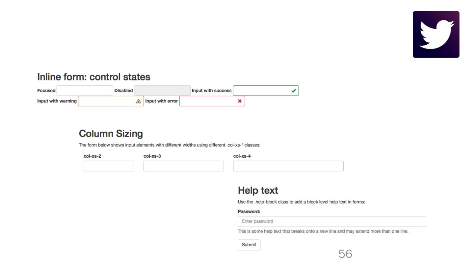474x266 pixels.
Task: Click the "Input with error" label
Action: point(162,101)
